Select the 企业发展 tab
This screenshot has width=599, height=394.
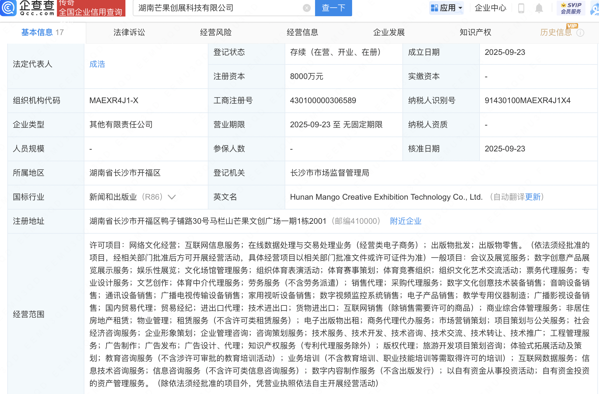coord(389,32)
